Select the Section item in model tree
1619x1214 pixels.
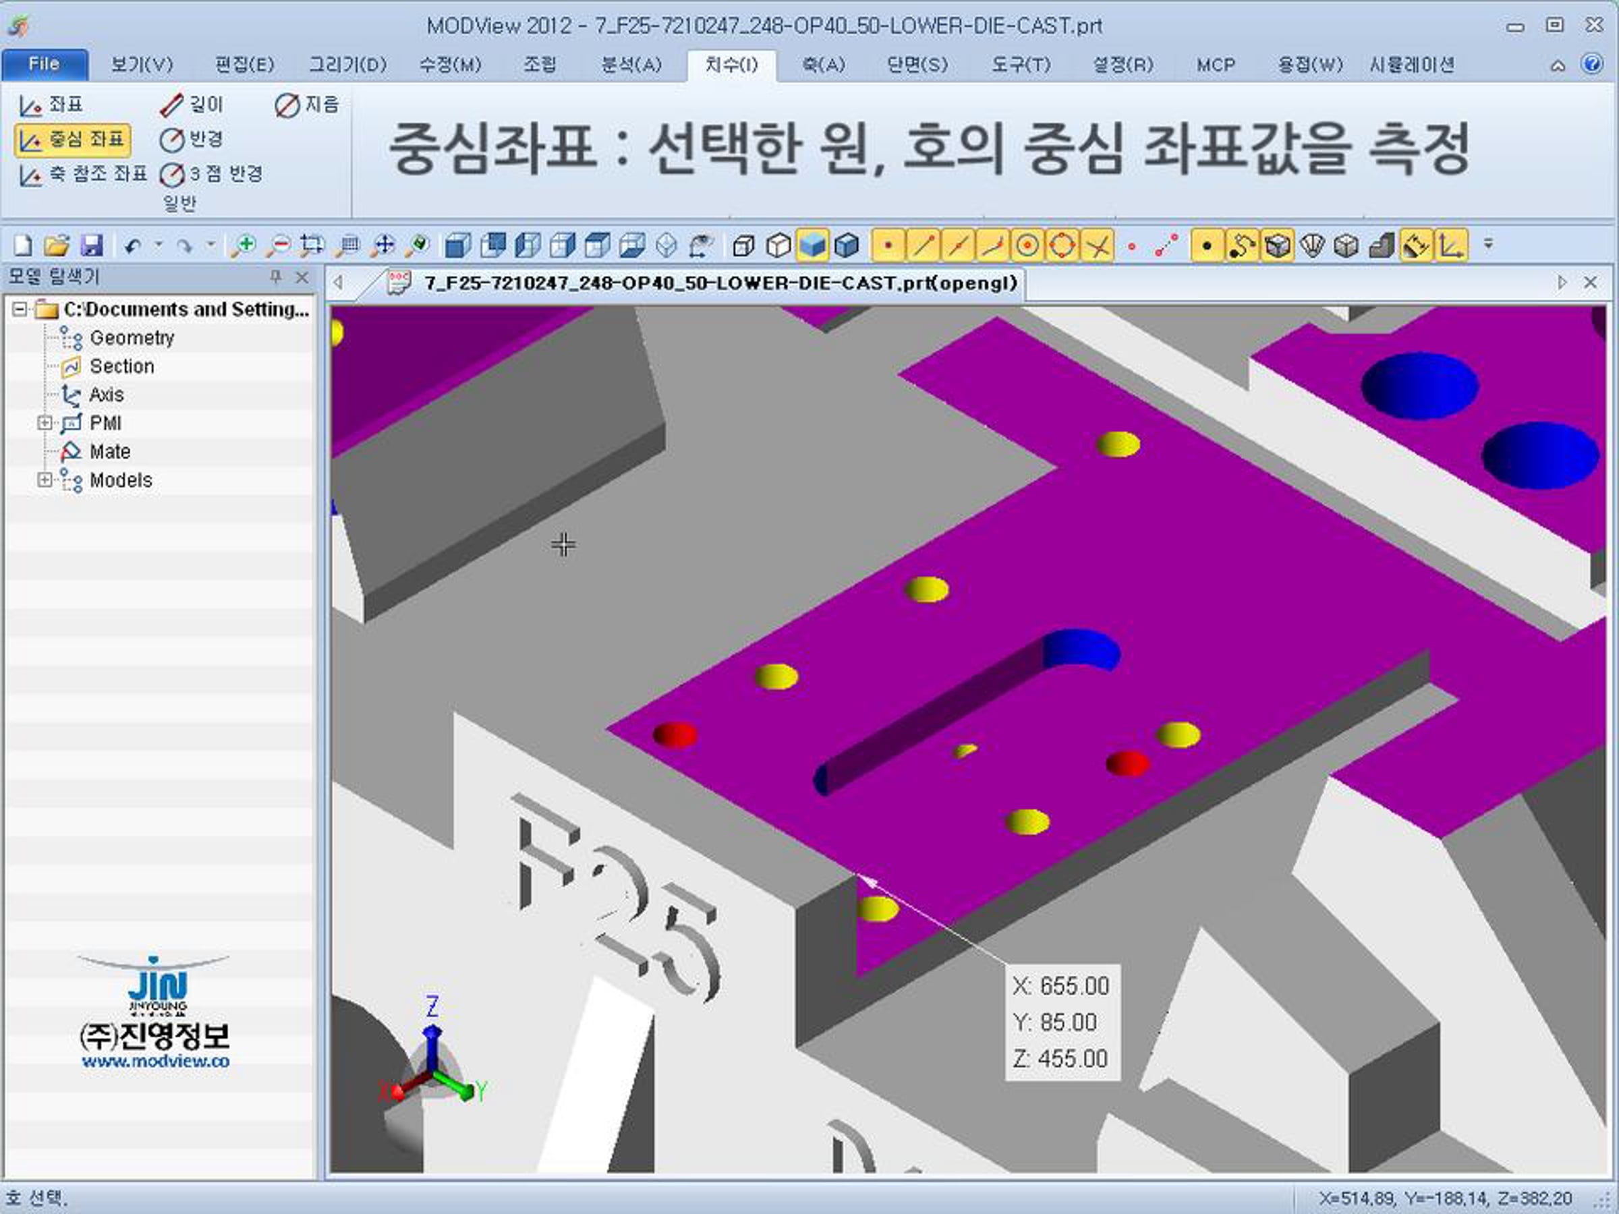point(121,366)
